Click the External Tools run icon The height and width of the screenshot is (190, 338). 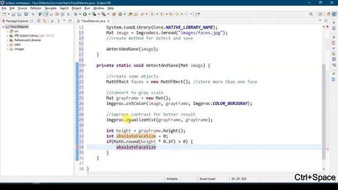tap(104, 14)
